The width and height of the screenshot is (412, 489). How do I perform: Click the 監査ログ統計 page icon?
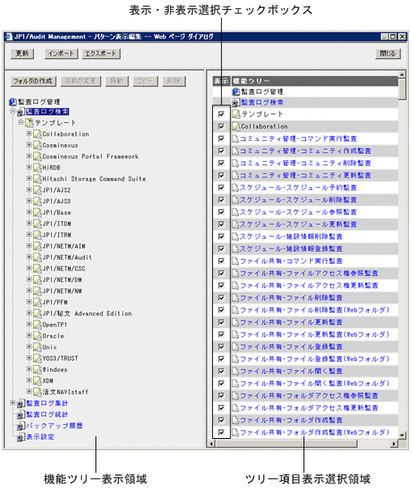coord(21,415)
